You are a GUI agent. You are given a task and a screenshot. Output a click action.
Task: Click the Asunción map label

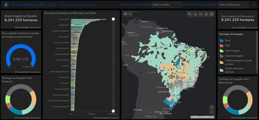163,92
